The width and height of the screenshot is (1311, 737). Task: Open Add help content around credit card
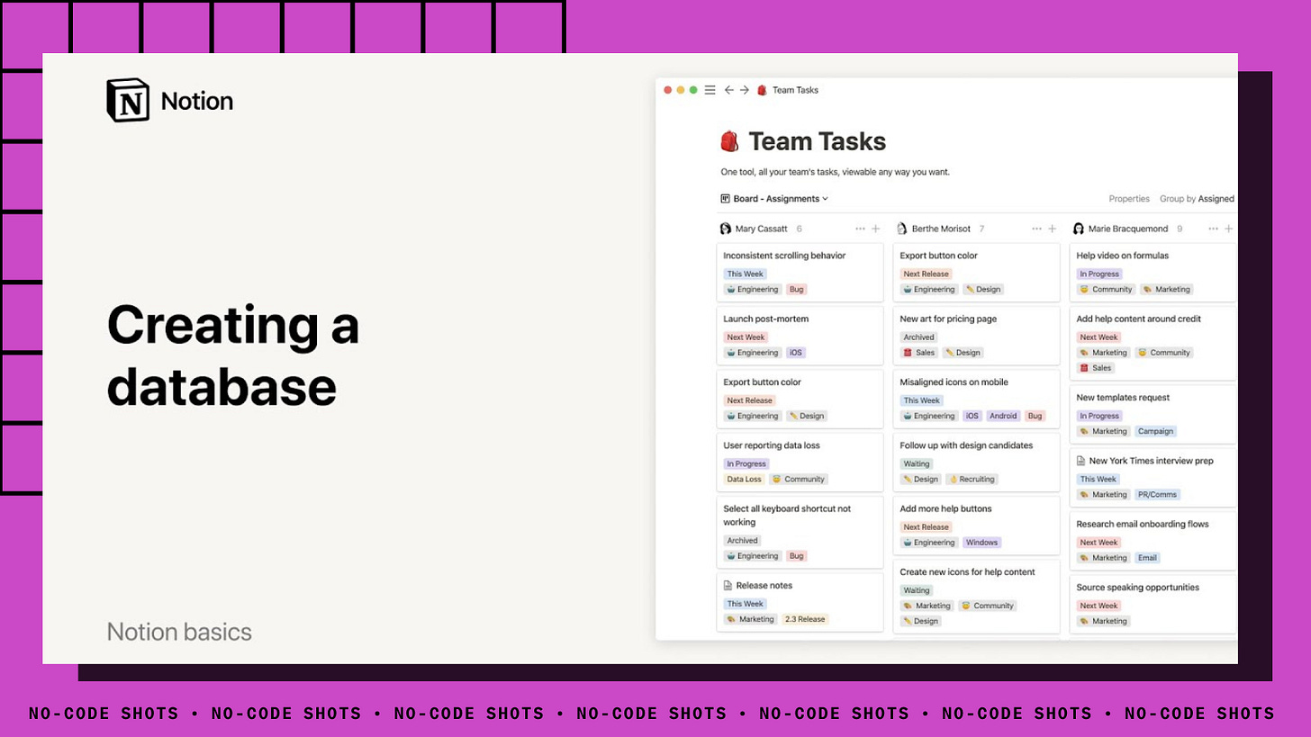coord(1153,343)
